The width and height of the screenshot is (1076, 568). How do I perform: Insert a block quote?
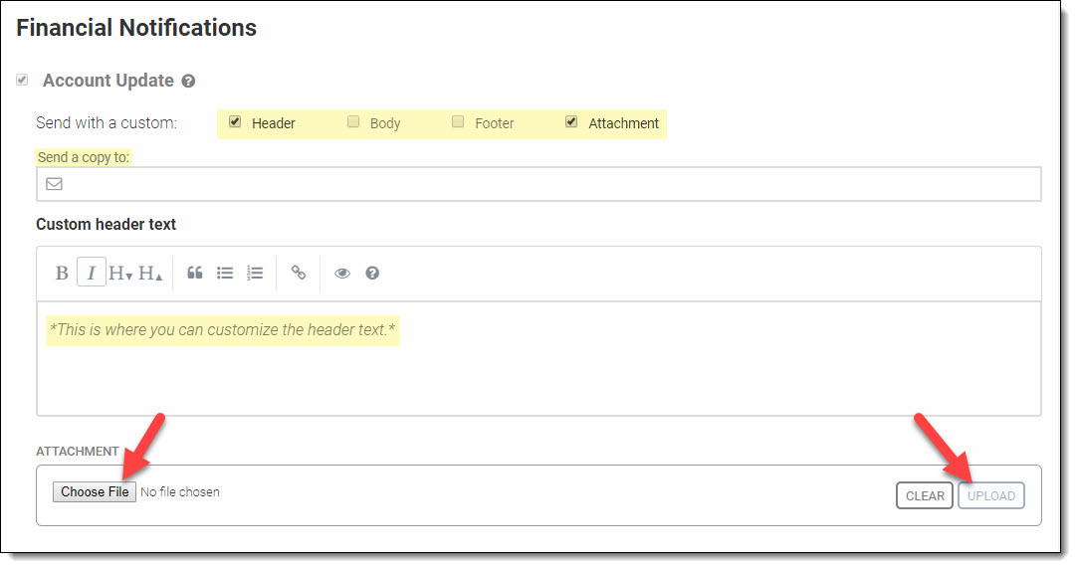195,273
